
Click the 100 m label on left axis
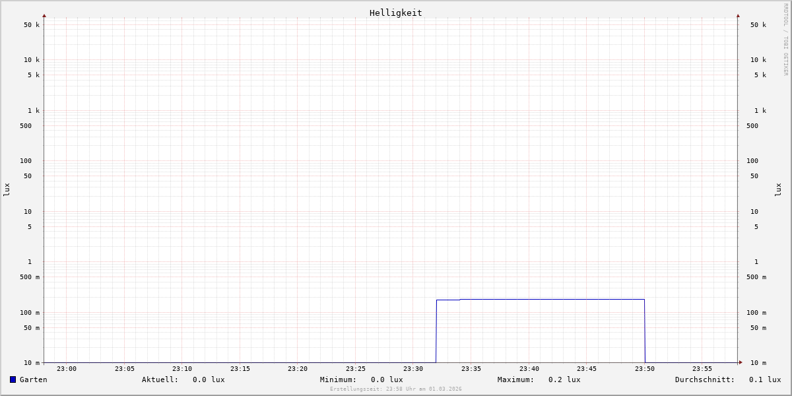point(30,313)
